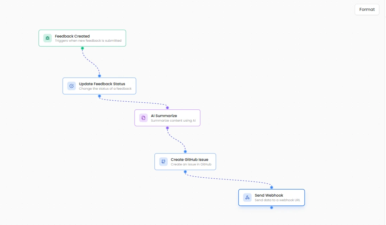
Task: Select the AI Summarize title text
Action: (x=164, y=116)
